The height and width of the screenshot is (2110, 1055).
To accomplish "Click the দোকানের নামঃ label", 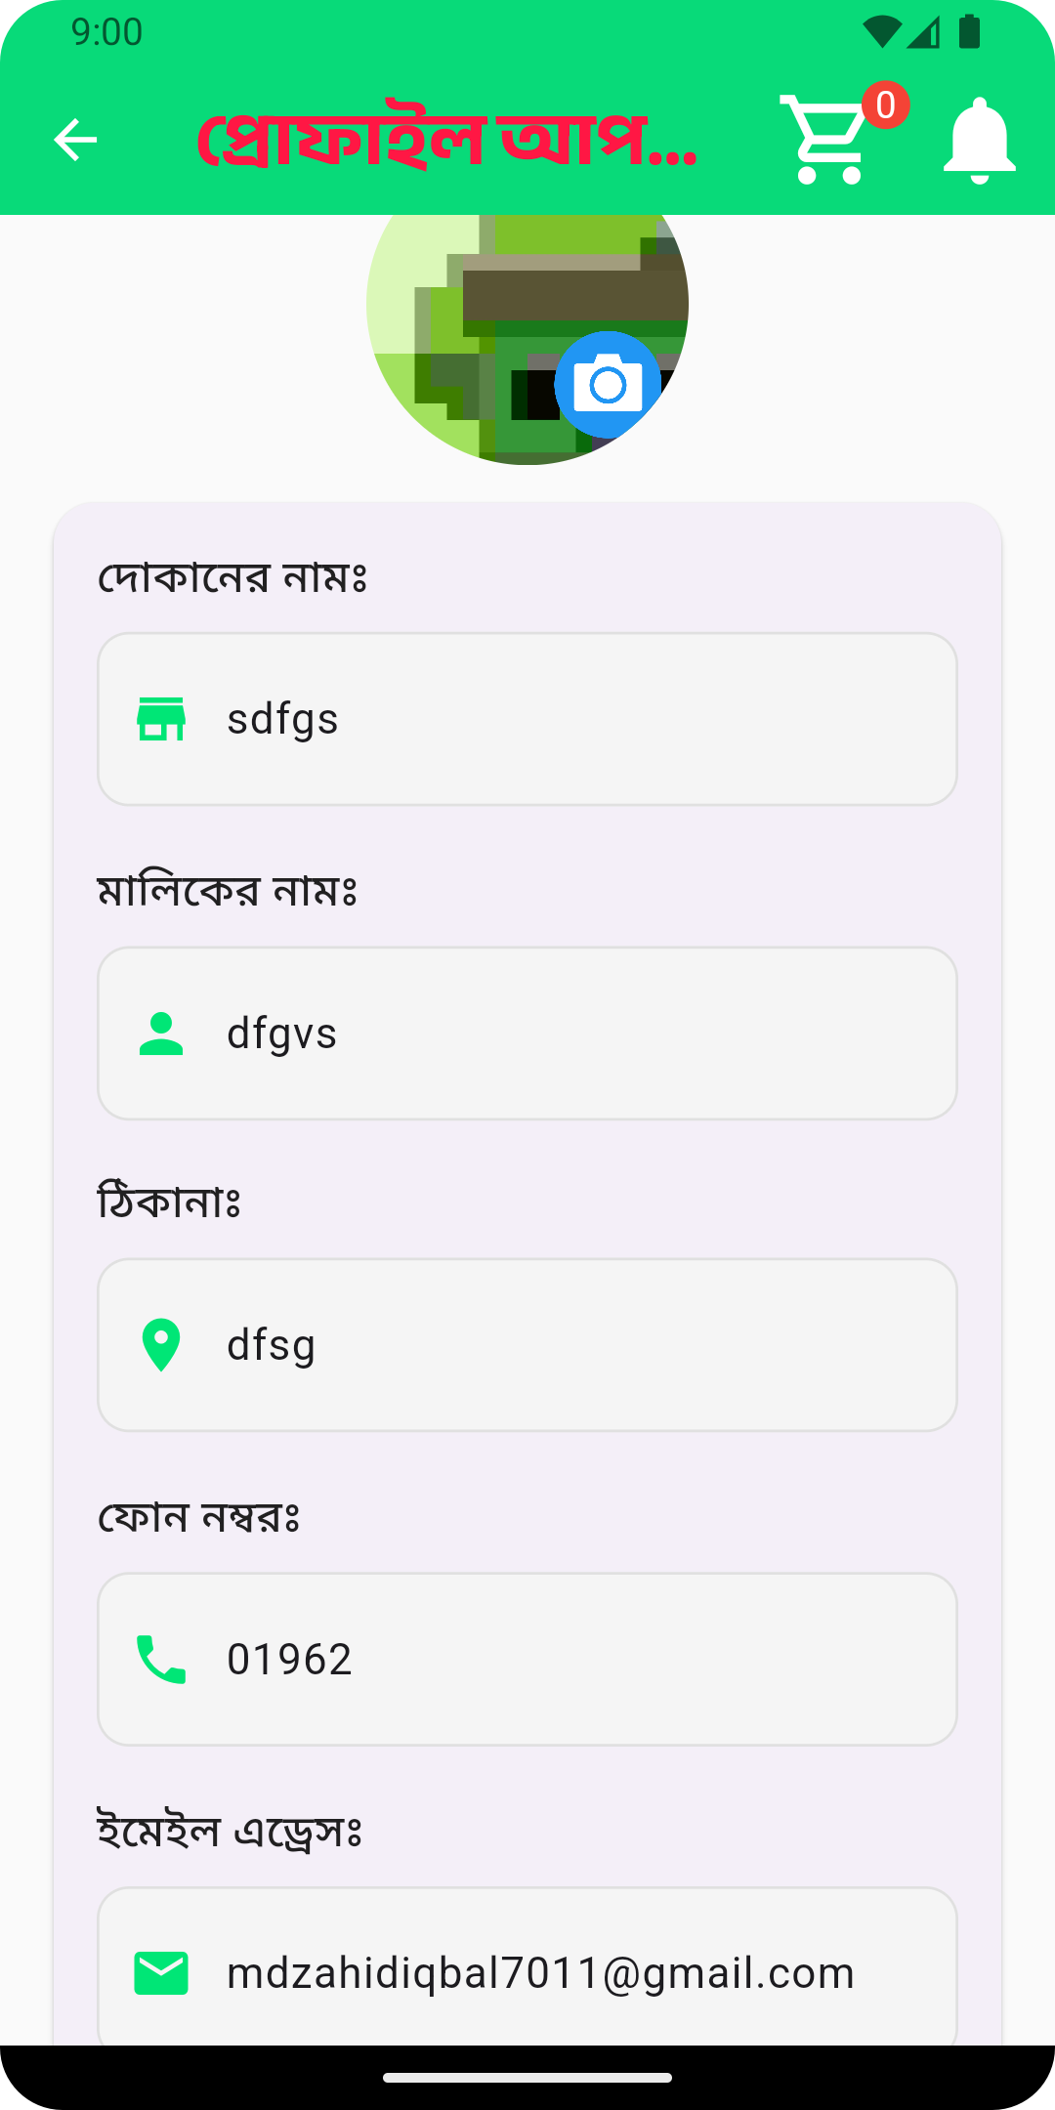I will coord(232,576).
